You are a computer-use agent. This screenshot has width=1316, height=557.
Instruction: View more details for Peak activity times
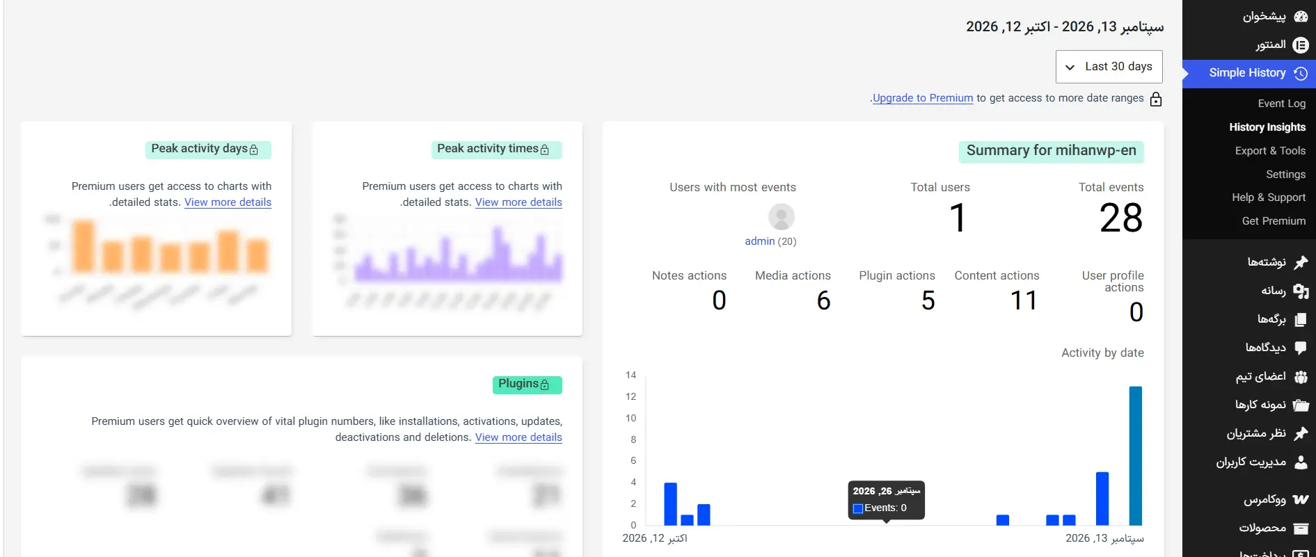tap(518, 202)
